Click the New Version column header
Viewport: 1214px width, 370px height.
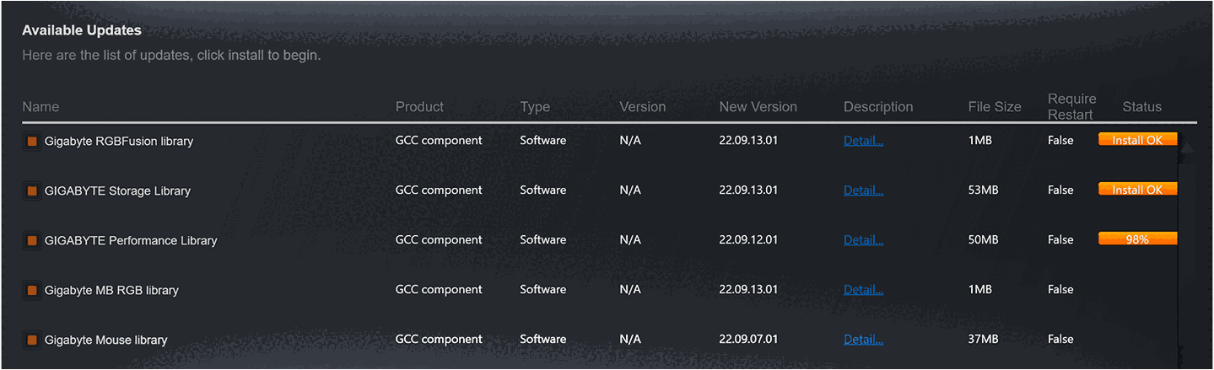click(758, 107)
